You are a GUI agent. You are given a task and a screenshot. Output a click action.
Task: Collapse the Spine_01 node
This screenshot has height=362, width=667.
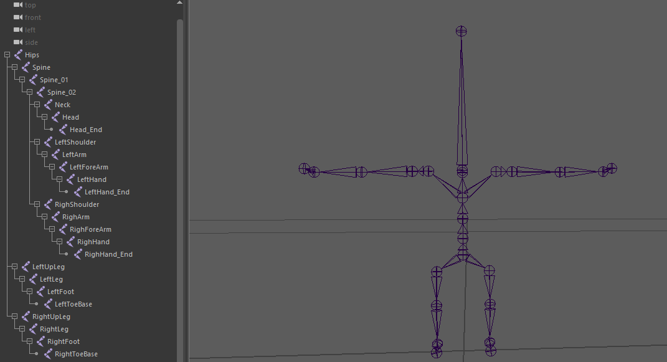point(22,80)
